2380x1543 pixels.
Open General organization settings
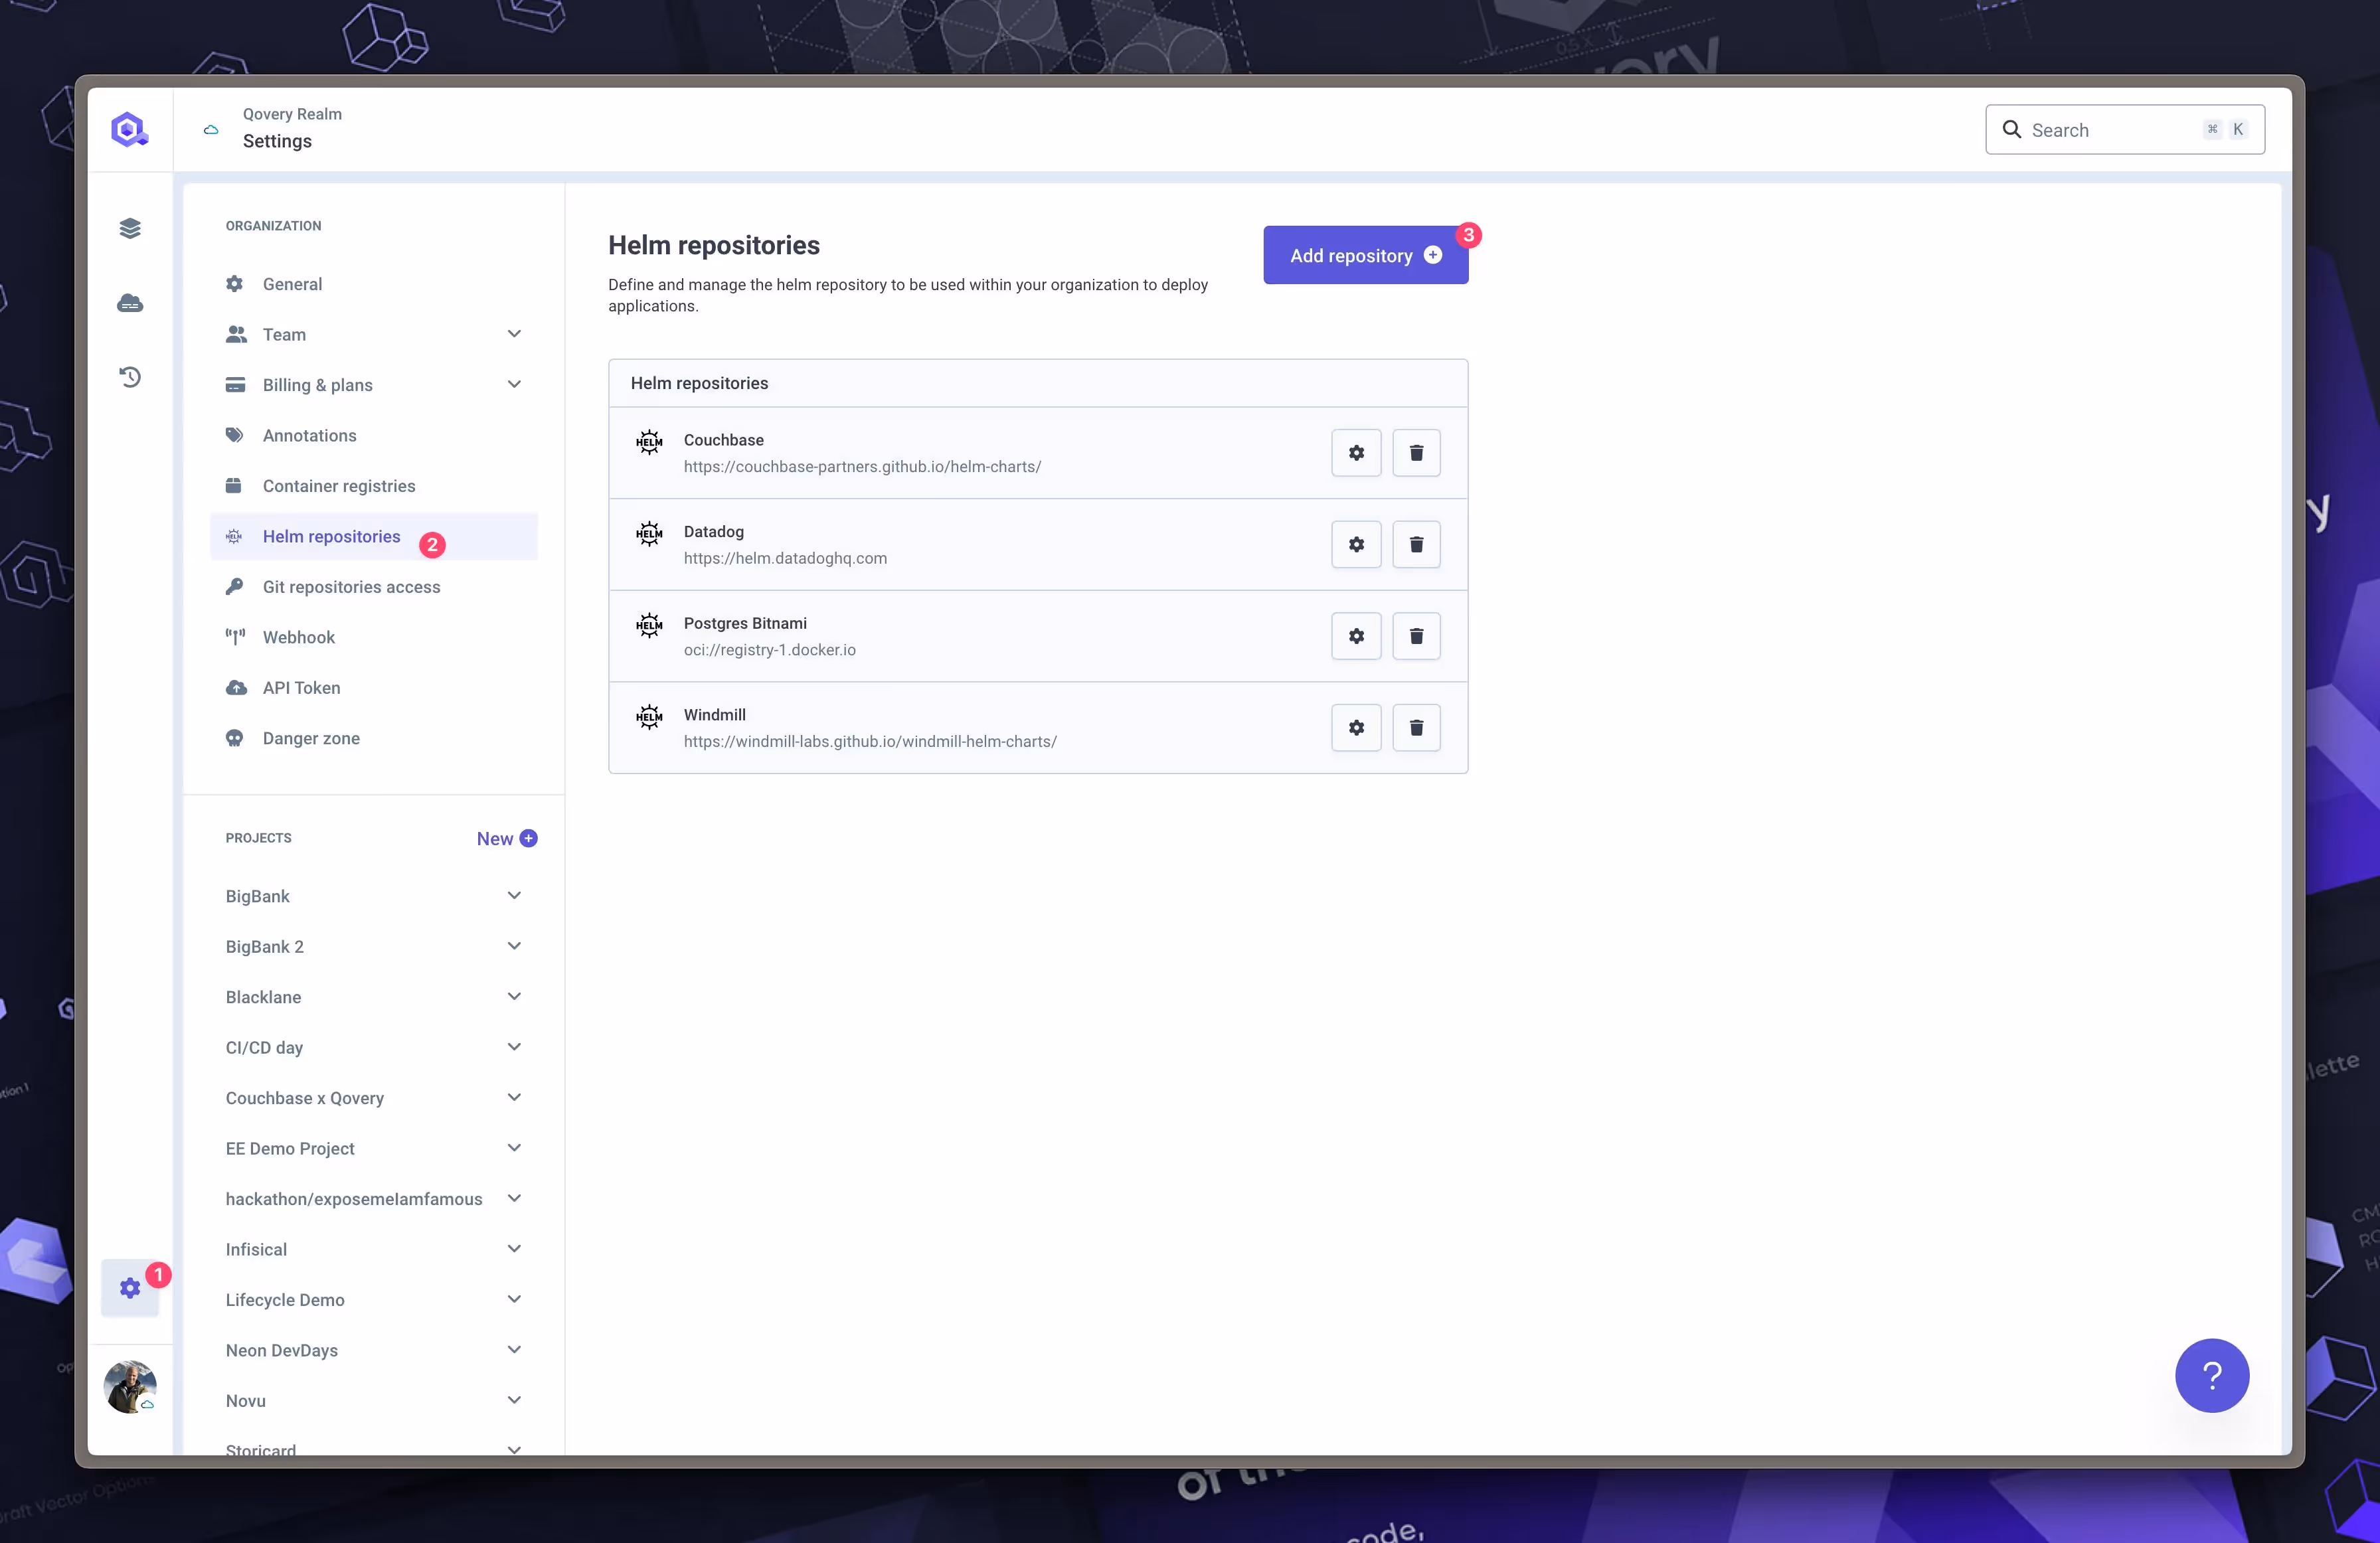pyautogui.click(x=374, y=284)
